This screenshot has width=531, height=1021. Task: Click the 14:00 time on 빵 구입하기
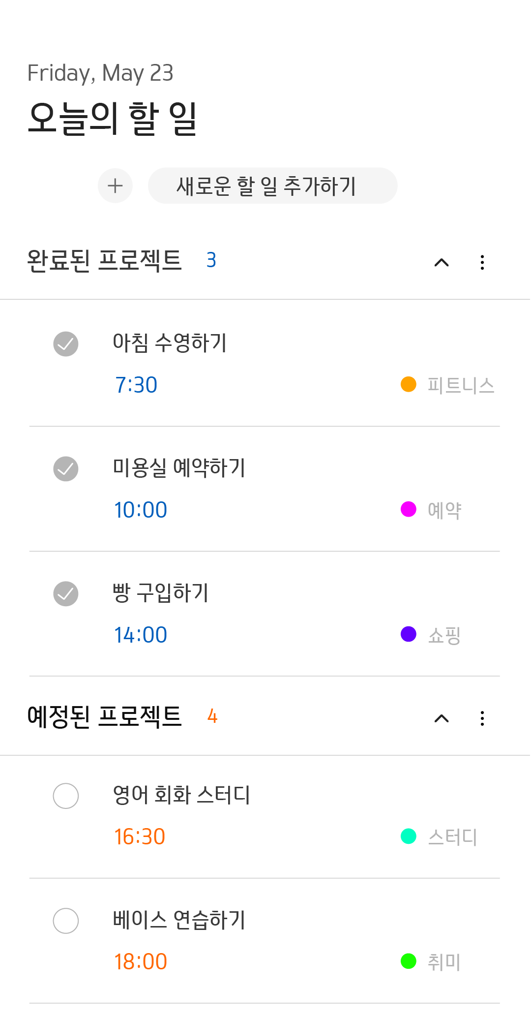point(141,635)
